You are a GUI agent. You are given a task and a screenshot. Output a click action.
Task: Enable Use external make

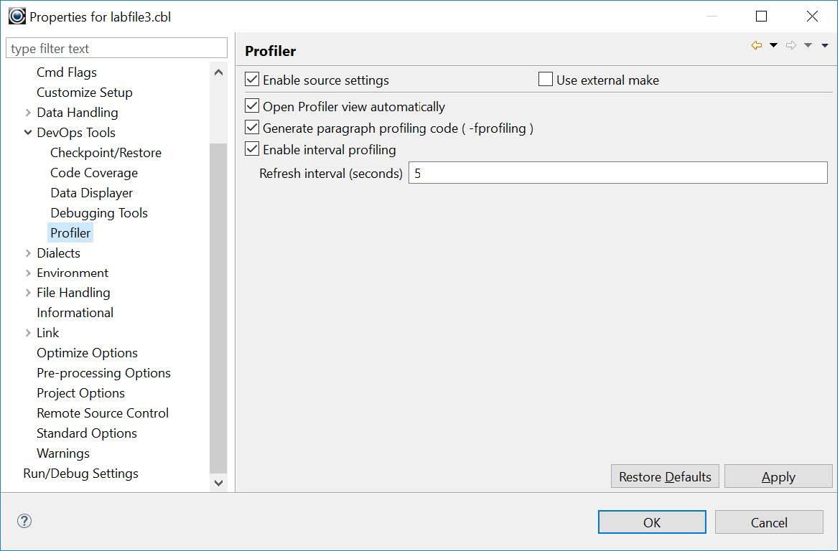[x=545, y=80]
